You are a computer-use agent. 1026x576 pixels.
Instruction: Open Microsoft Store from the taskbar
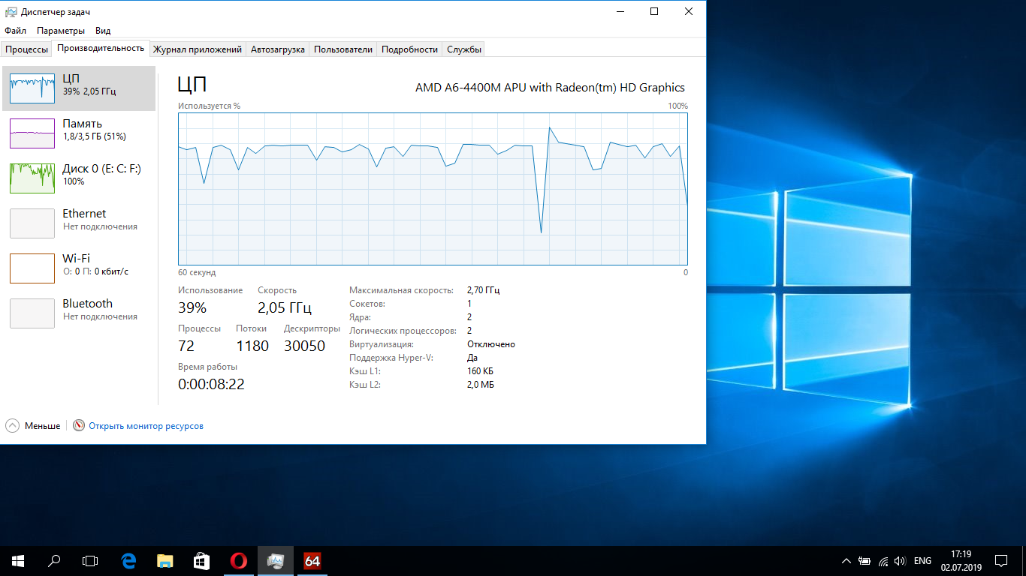pos(201,560)
